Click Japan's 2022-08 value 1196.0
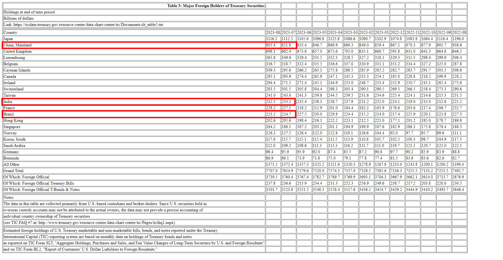Screen dimensions: 503x260 point(459,39)
